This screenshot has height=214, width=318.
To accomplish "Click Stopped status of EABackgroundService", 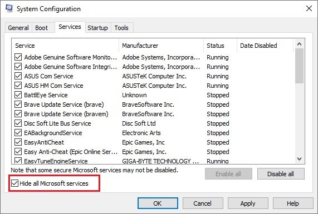I will coord(218,133).
